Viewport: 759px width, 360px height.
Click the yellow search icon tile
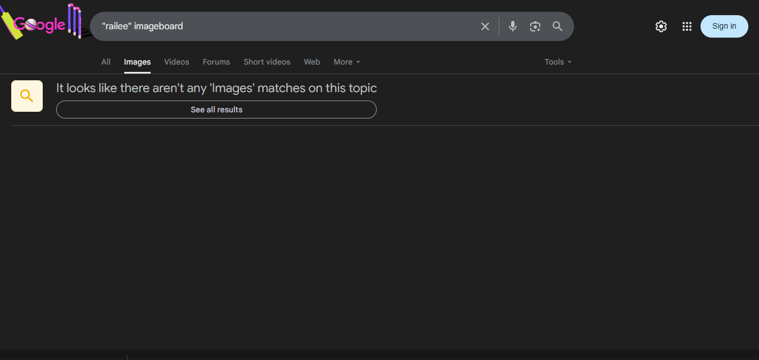point(27,96)
